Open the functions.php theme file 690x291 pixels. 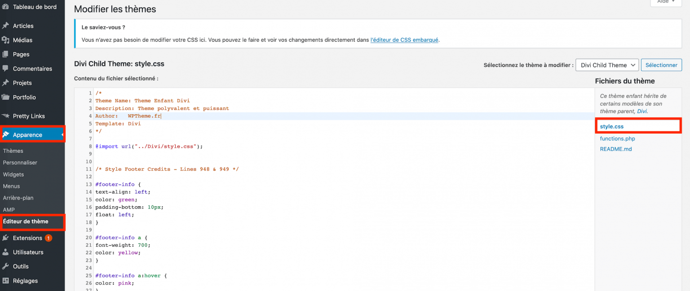pyautogui.click(x=617, y=139)
